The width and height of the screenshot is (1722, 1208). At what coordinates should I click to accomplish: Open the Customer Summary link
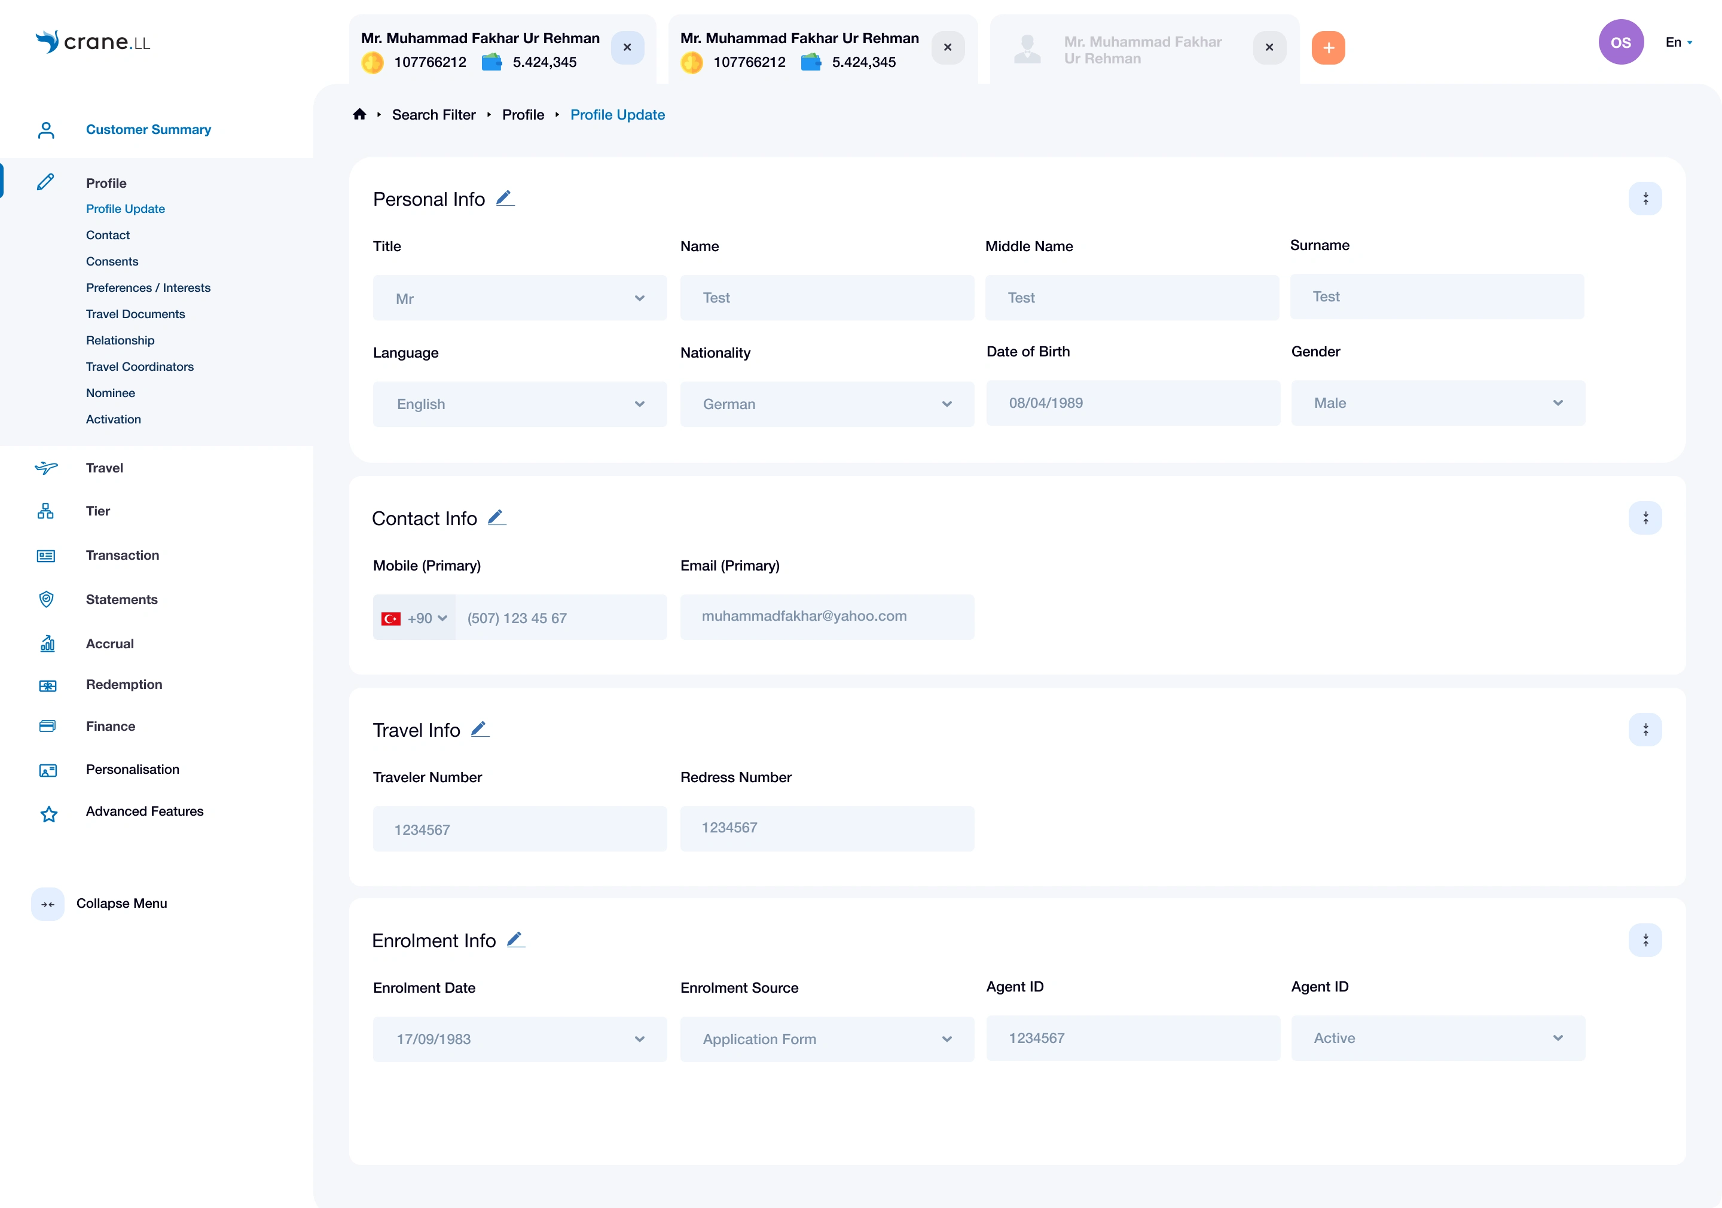pos(148,130)
